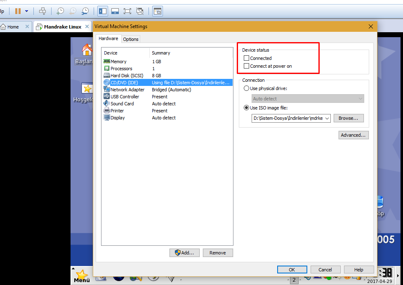Click 'Present' in the Printer row
The height and width of the screenshot is (285, 403).
[160, 111]
